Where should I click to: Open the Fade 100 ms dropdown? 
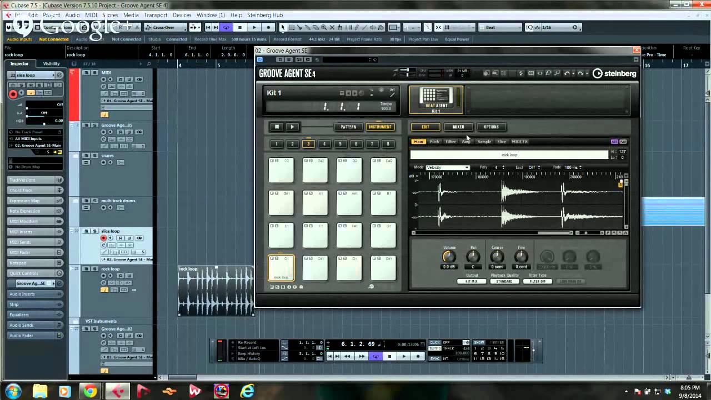coord(573,167)
